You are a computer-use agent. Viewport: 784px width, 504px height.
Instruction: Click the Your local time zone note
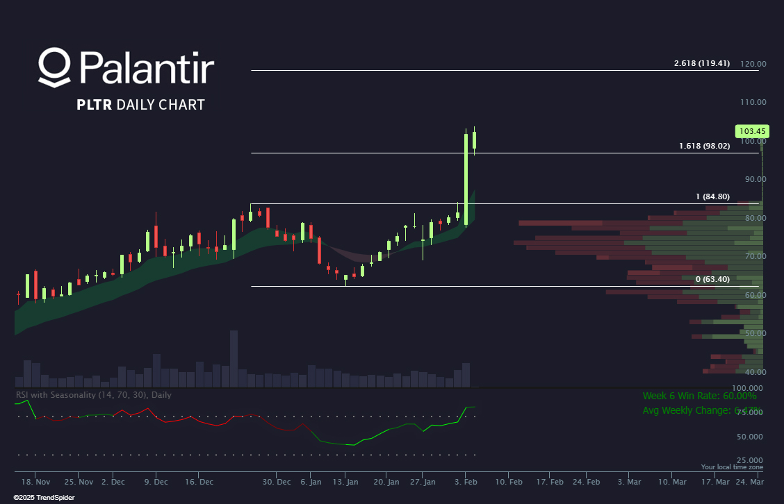click(732, 467)
